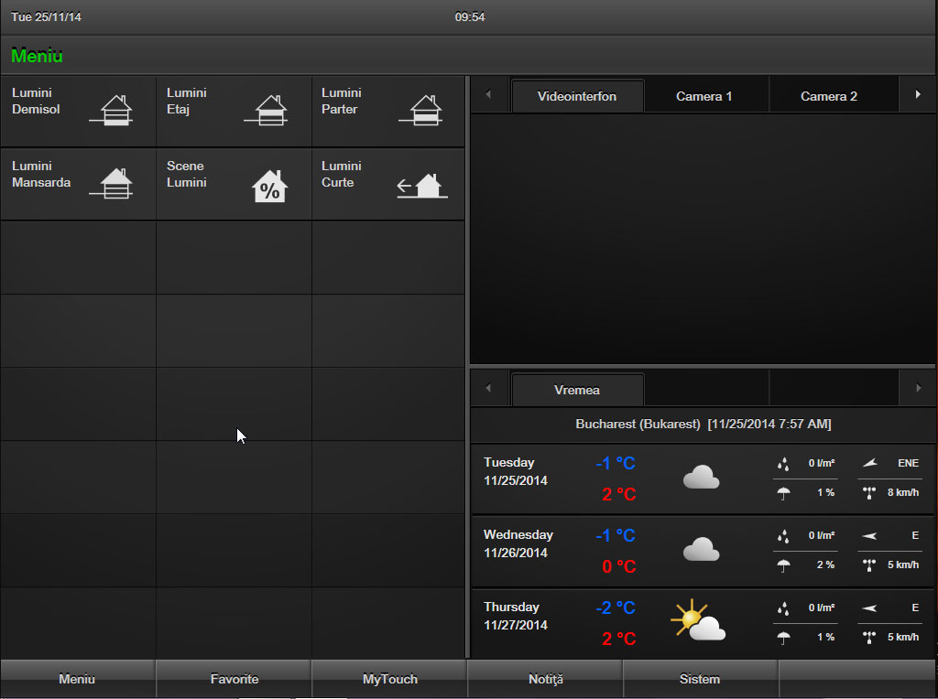This screenshot has height=699, width=938.
Task: Click the Videointerfon video display area
Action: click(702, 238)
